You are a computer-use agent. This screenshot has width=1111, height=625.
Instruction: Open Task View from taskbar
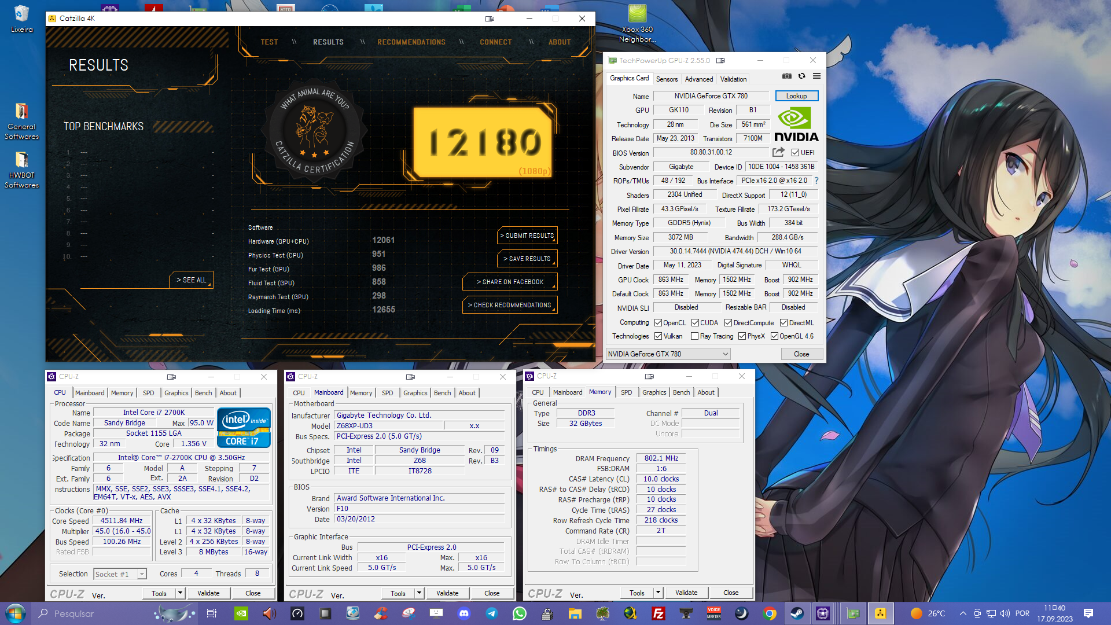211,613
